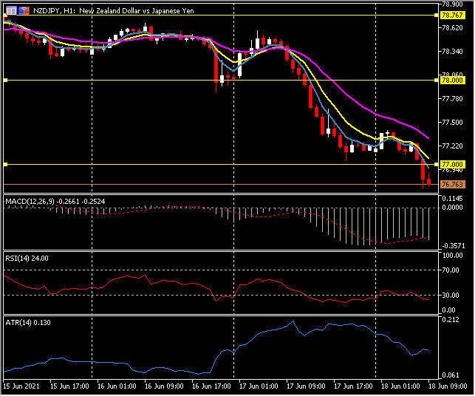Click the 15 Jun 2021 date label
This screenshot has height=396, width=475.
click(21, 386)
